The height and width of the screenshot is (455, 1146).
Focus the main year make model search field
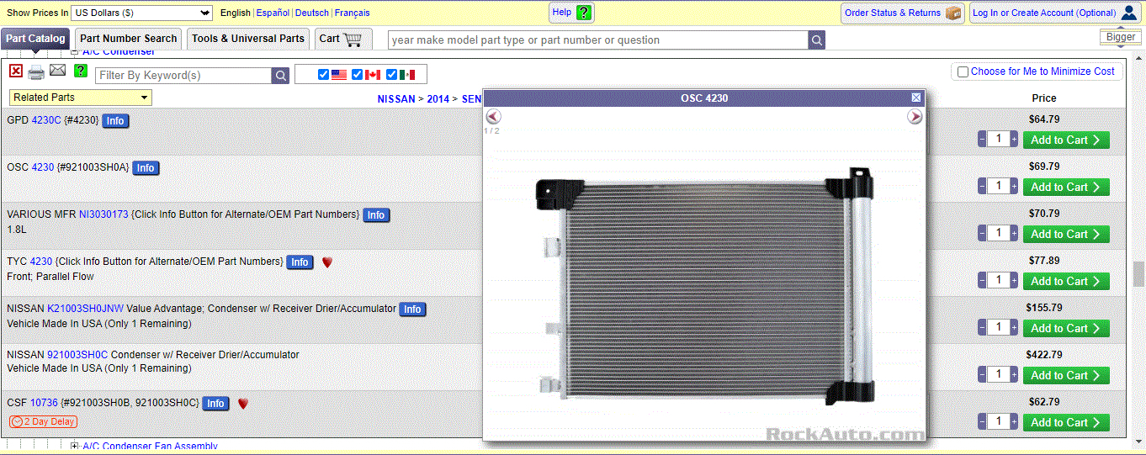pyautogui.click(x=597, y=40)
